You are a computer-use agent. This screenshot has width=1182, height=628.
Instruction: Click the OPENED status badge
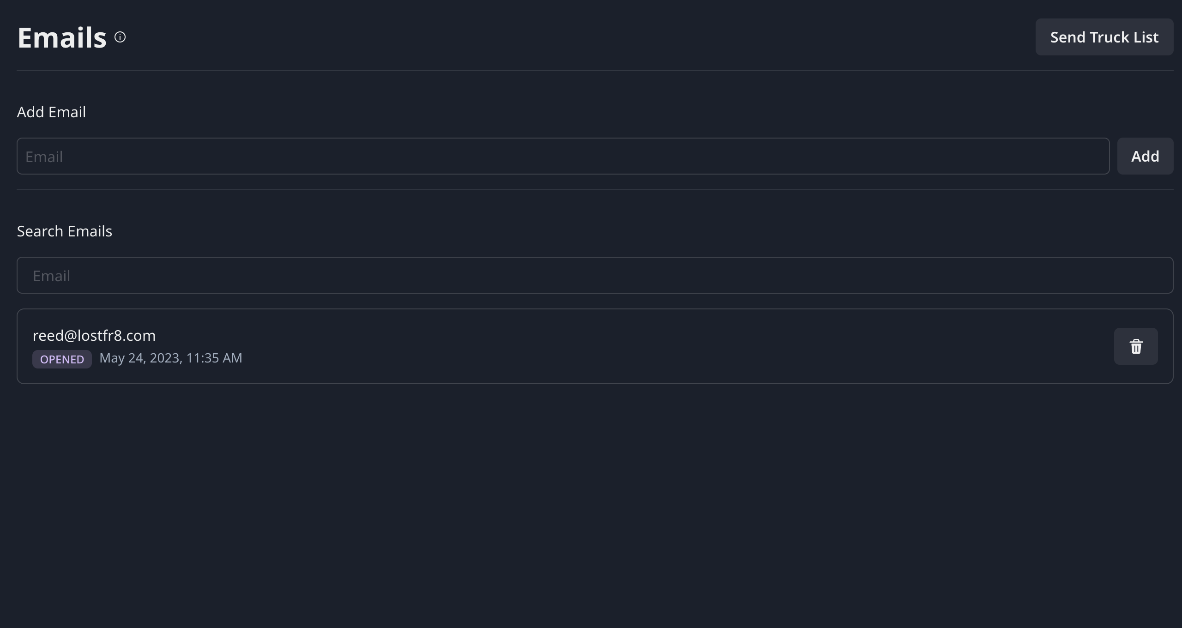pos(62,359)
